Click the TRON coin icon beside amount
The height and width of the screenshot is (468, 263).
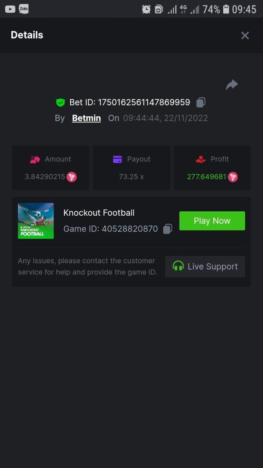pyautogui.click(x=71, y=177)
